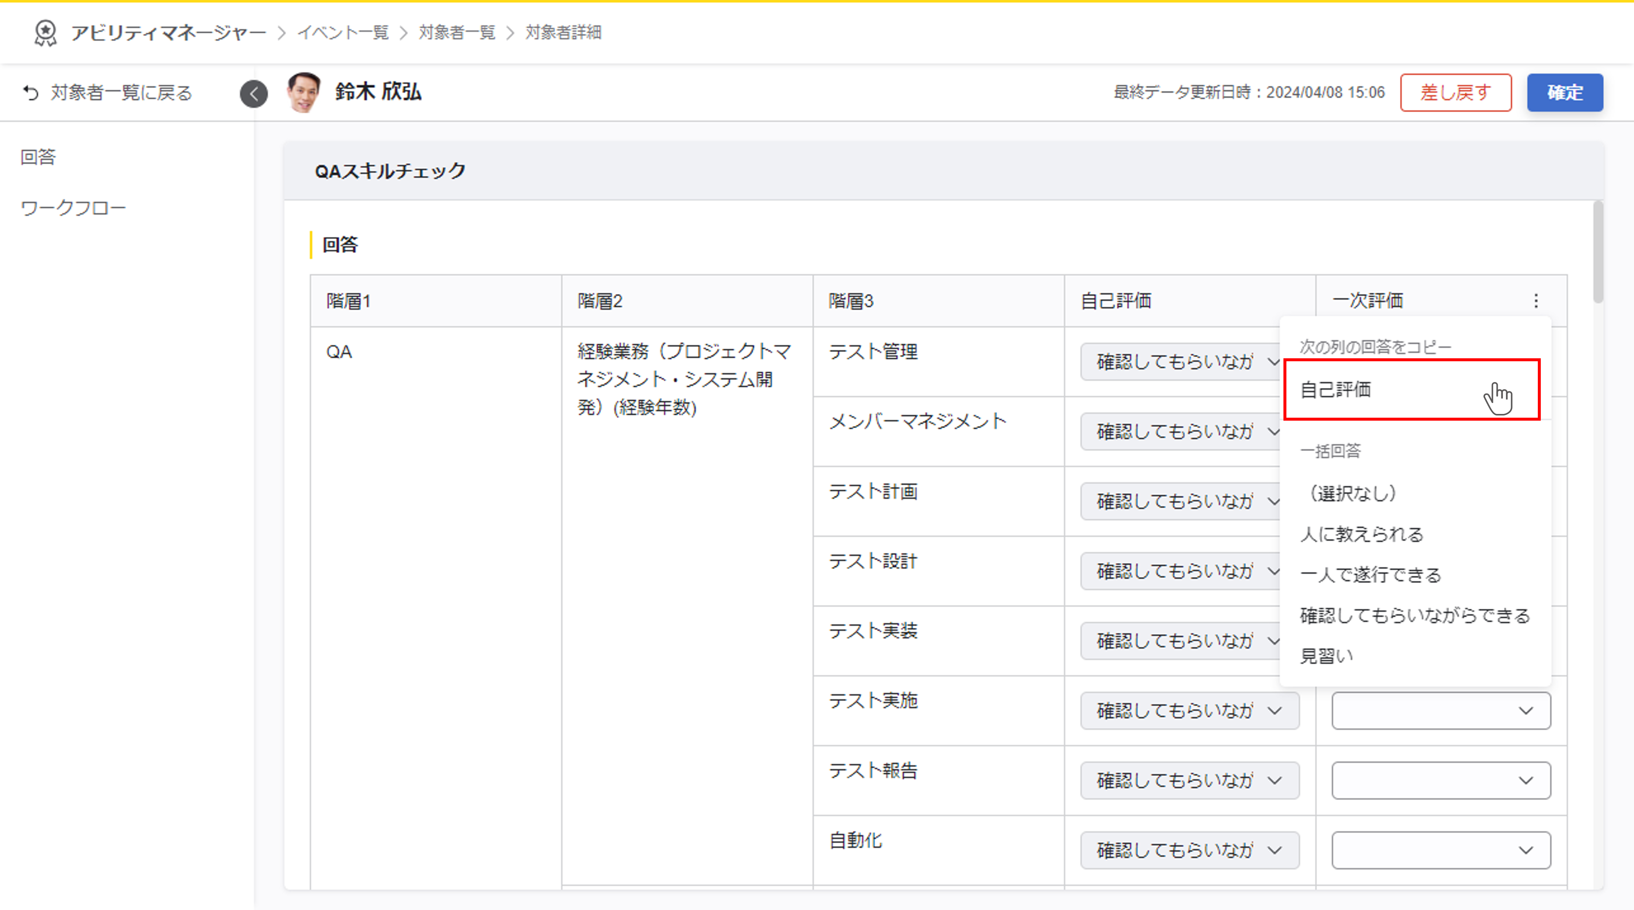This screenshot has width=1634, height=910.
Task: Click the chevron after アビリティマネージャー breadcrumb
Action: tap(281, 33)
